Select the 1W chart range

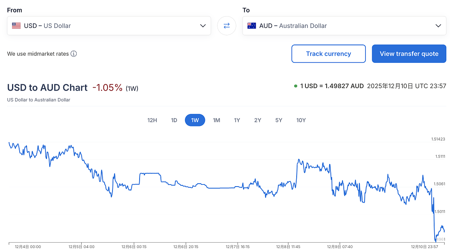[x=195, y=120]
